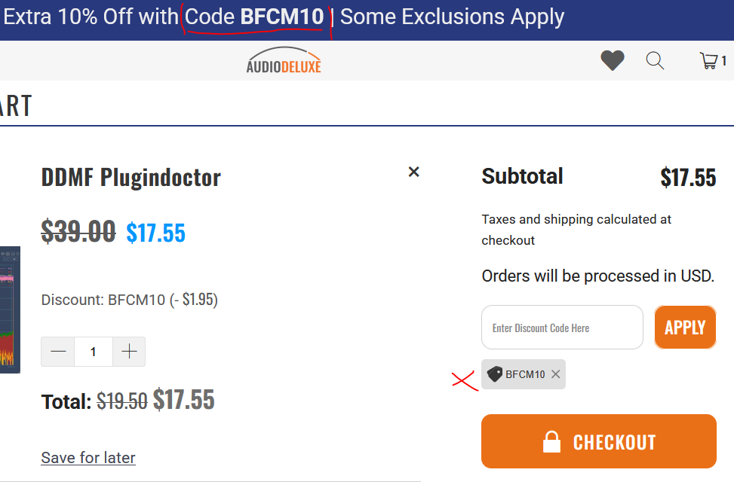734x494 pixels.
Task: Increase quantity with the plus button
Action: coord(129,352)
